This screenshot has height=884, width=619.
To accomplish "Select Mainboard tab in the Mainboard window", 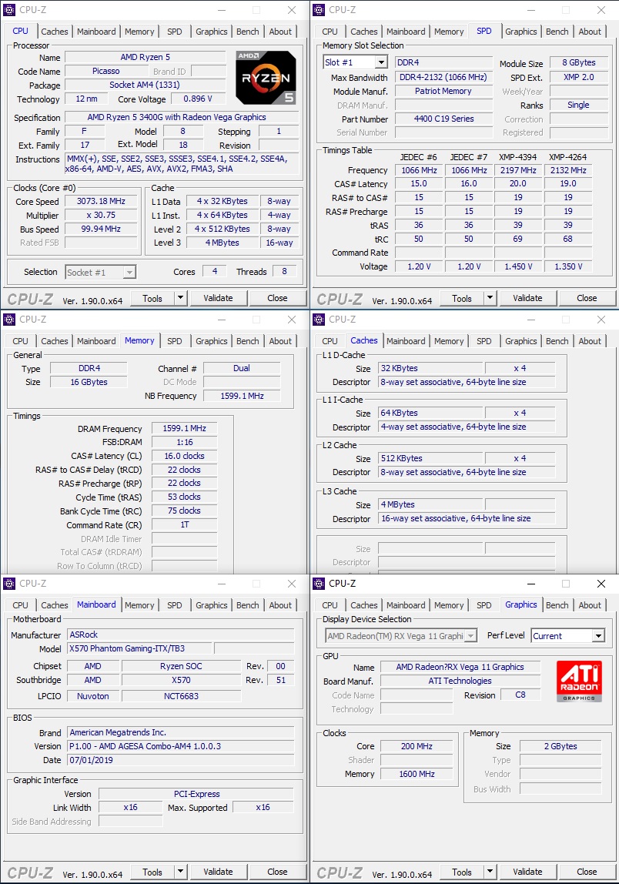I will click(x=96, y=604).
